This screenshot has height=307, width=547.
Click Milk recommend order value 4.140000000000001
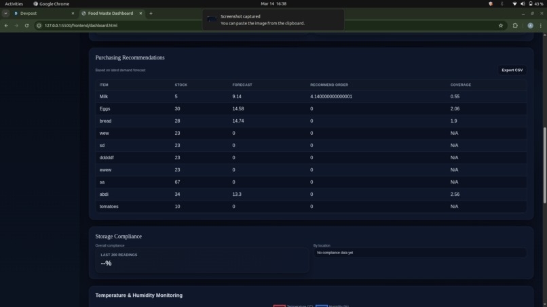click(x=331, y=96)
